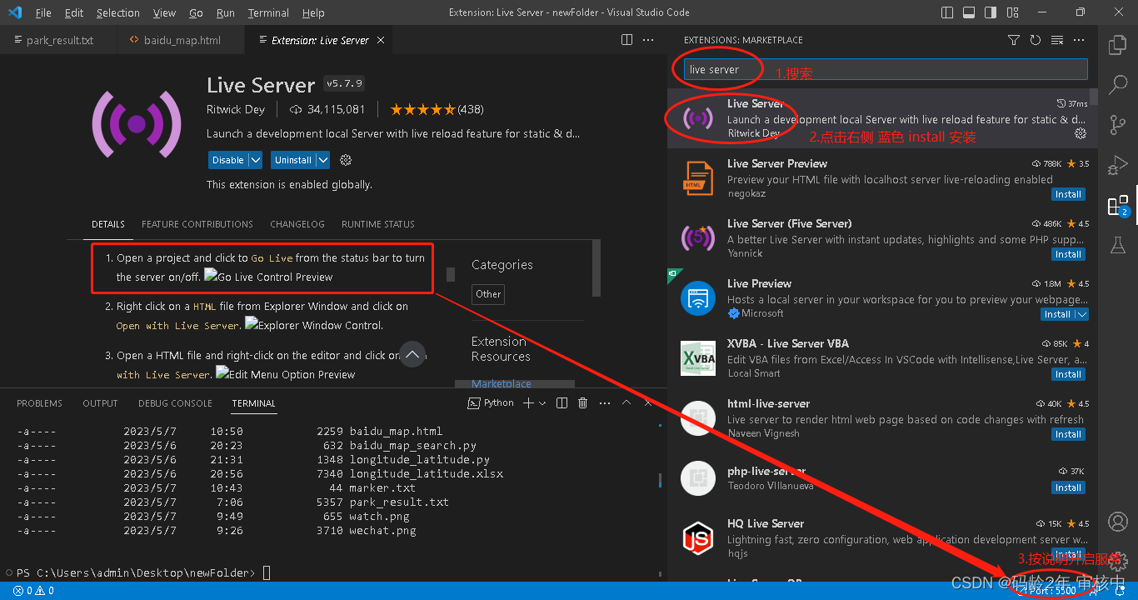
Task: Select the Other category tag
Action: (488, 294)
